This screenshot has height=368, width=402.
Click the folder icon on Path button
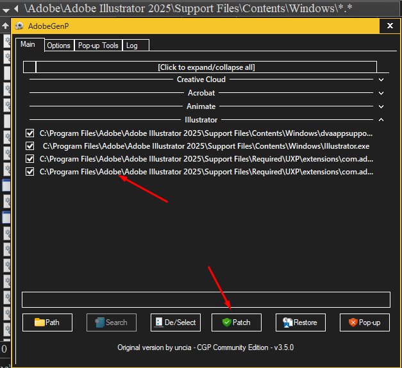pyautogui.click(x=40, y=322)
